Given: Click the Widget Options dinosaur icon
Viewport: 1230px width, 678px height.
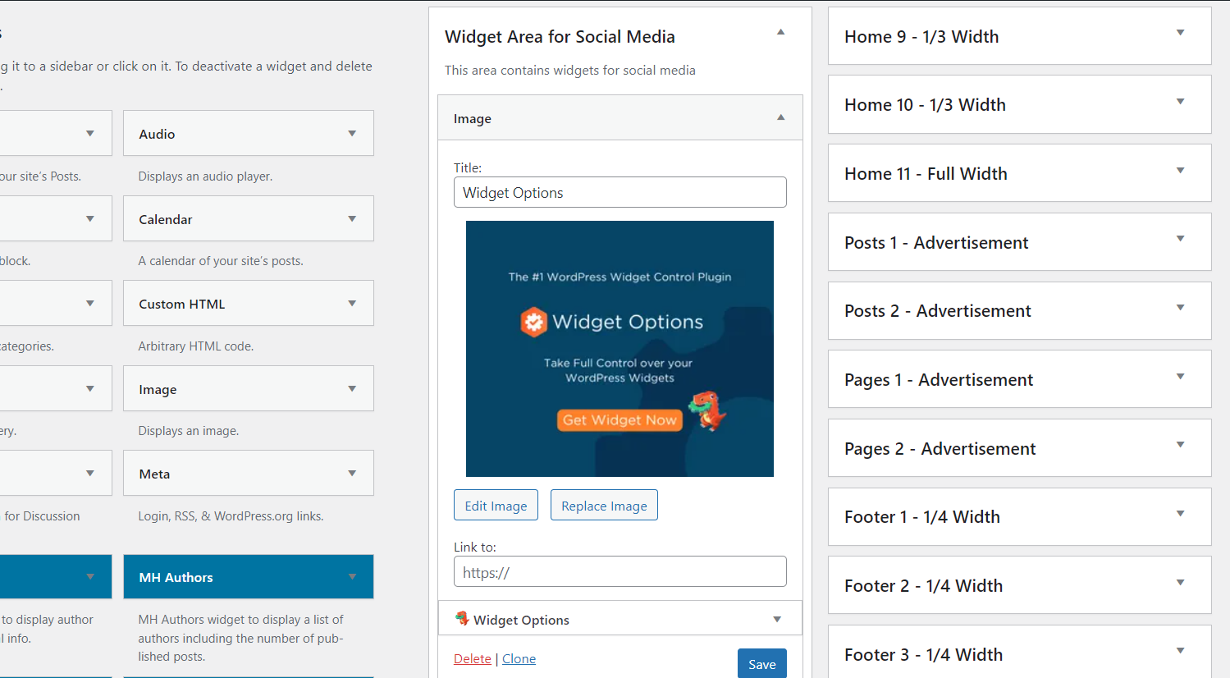Looking at the screenshot, I should (x=463, y=618).
